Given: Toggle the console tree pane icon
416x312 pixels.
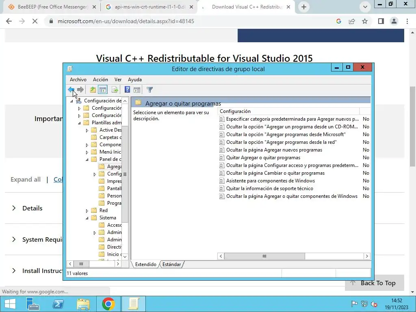Looking at the screenshot, I should pyautogui.click(x=103, y=90).
